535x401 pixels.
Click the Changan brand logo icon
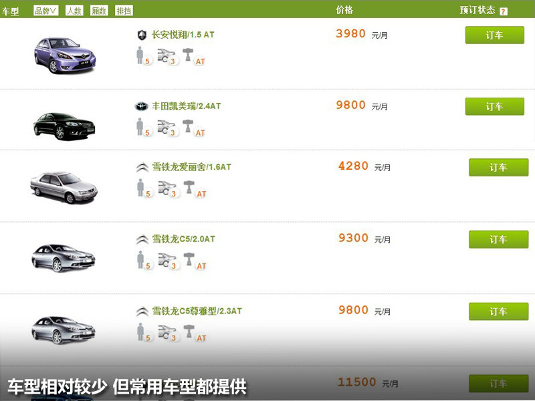click(x=142, y=35)
